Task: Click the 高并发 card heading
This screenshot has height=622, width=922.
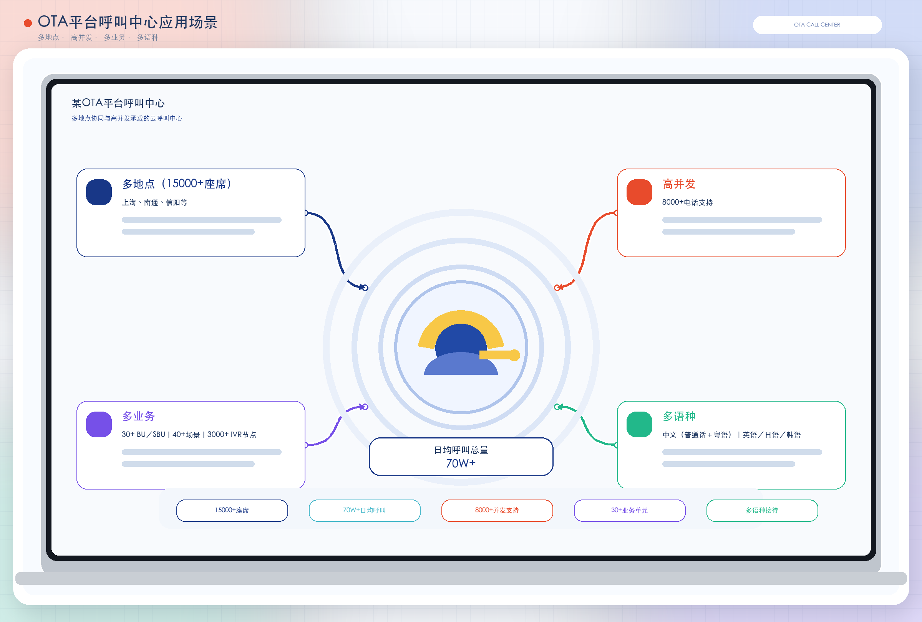Action: click(x=679, y=184)
